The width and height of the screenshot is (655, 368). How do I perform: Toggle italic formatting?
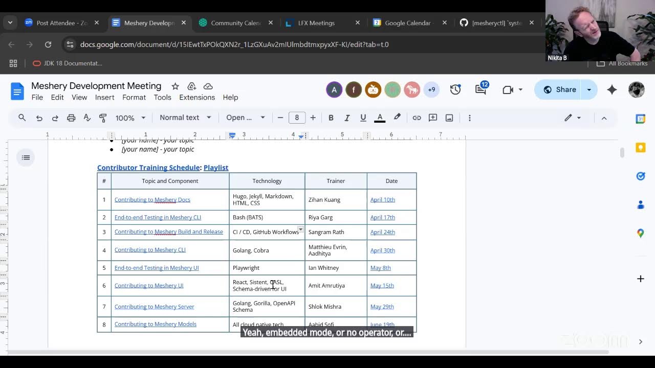coord(347,118)
